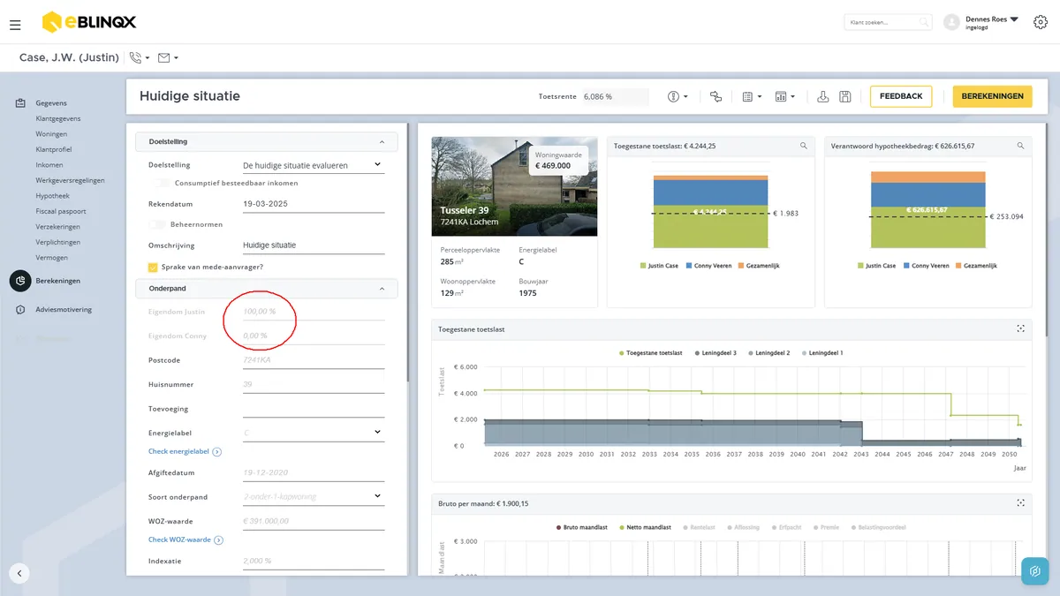The width and height of the screenshot is (1060, 596).
Task: Go to Hypotheek in the sidebar
Action: tap(52, 196)
